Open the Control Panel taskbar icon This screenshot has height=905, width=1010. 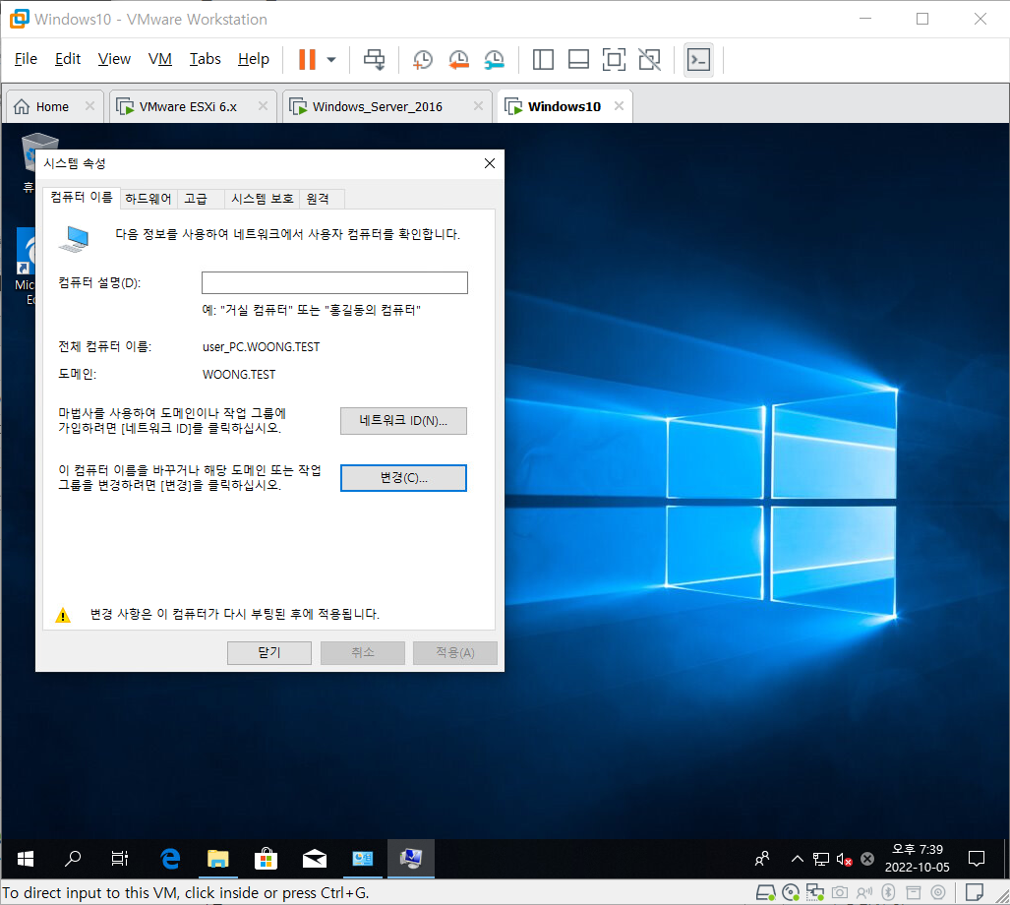click(363, 858)
